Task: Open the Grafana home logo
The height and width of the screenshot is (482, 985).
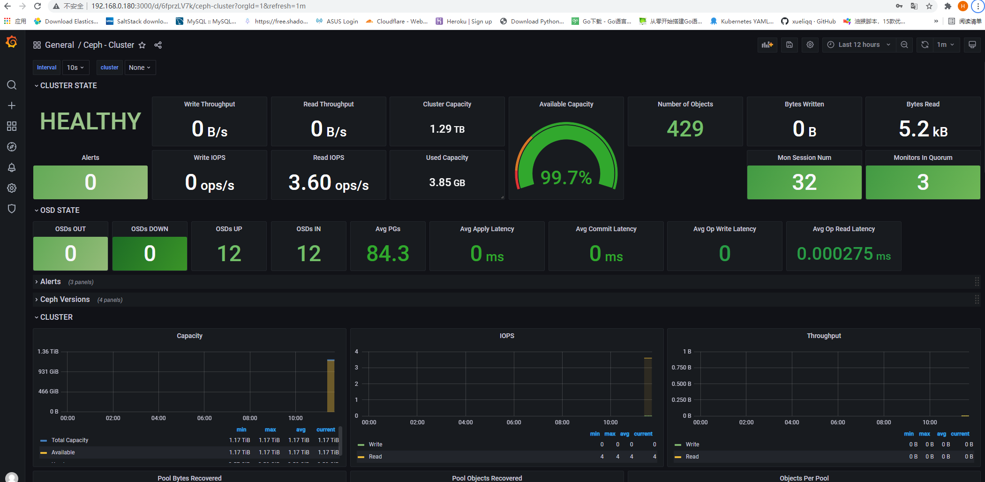Action: pyautogui.click(x=12, y=43)
